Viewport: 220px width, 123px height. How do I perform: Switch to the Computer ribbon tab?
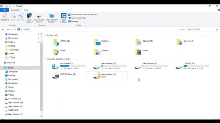(x=15, y=10)
